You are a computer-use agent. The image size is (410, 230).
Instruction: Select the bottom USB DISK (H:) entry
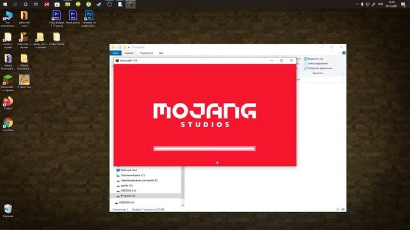124,203
